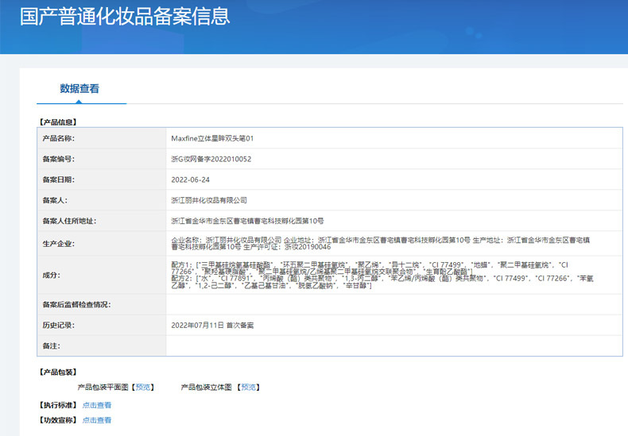This screenshot has width=628, height=436.
Task: Click the filing date 2022-06-24
Action: tap(190, 179)
